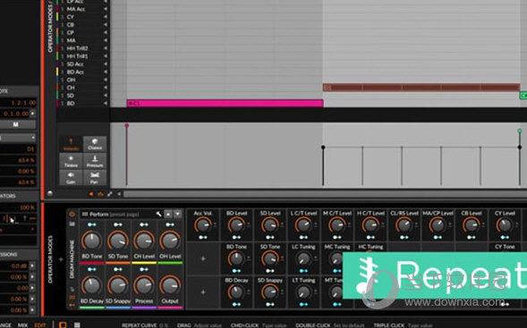Select the SD Acc drum row
The height and width of the screenshot is (328, 527).
coord(82,64)
